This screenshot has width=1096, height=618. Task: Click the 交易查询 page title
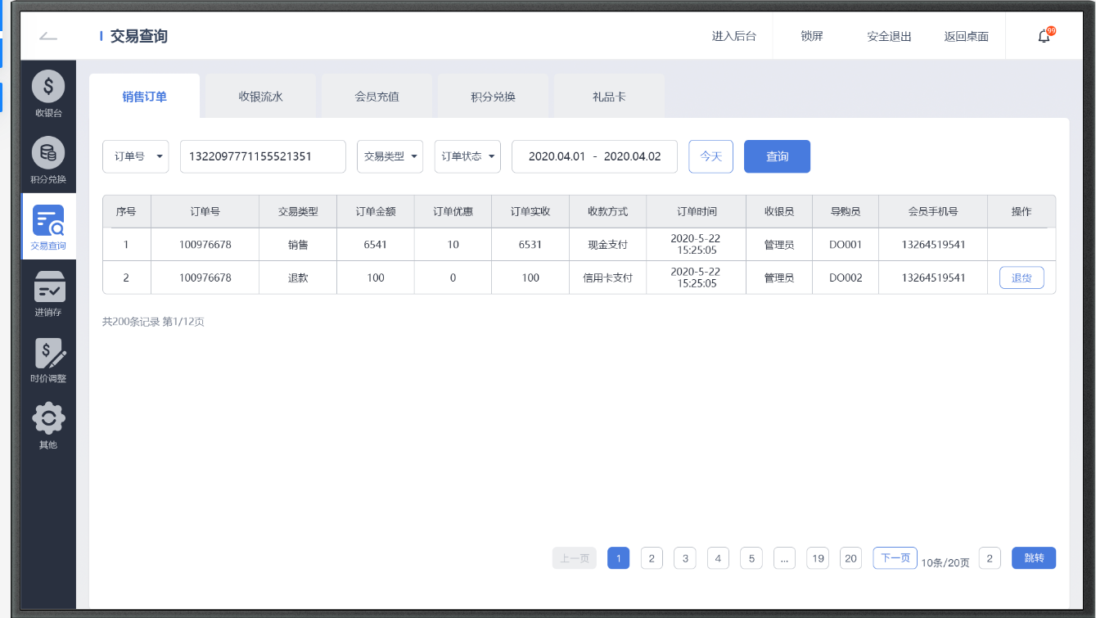[x=139, y=36]
